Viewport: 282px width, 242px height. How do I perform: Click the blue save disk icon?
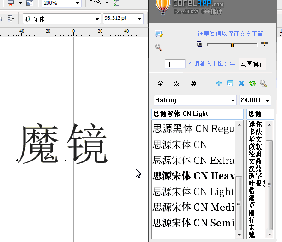coord(230,83)
